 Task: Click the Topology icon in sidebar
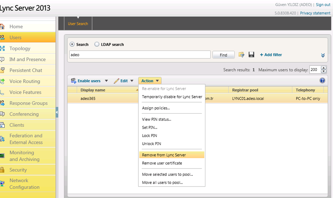(x=2, y=48)
